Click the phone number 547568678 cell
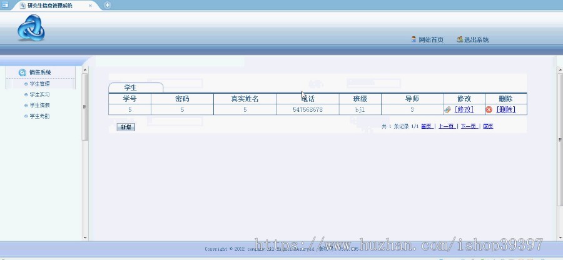The width and height of the screenshot is (563, 260). pyautogui.click(x=308, y=110)
